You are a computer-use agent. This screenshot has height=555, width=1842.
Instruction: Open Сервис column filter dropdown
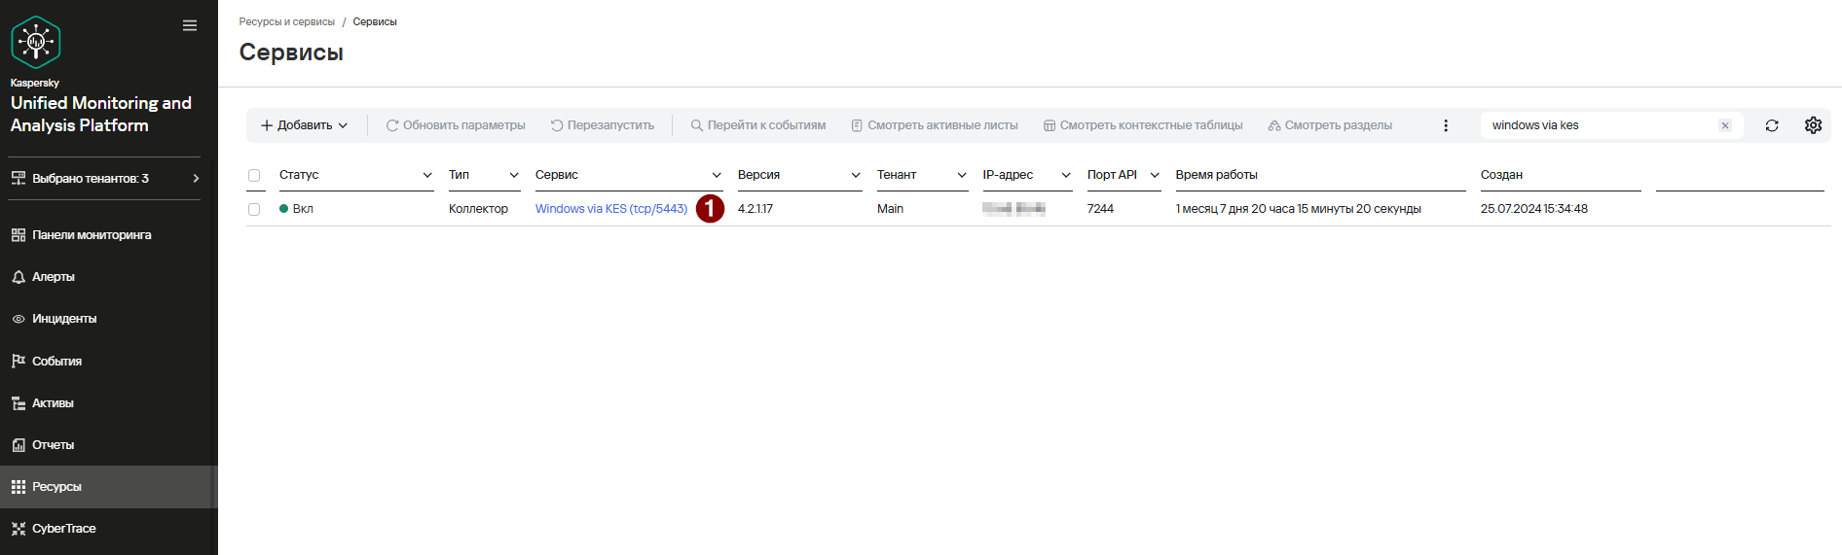[717, 175]
